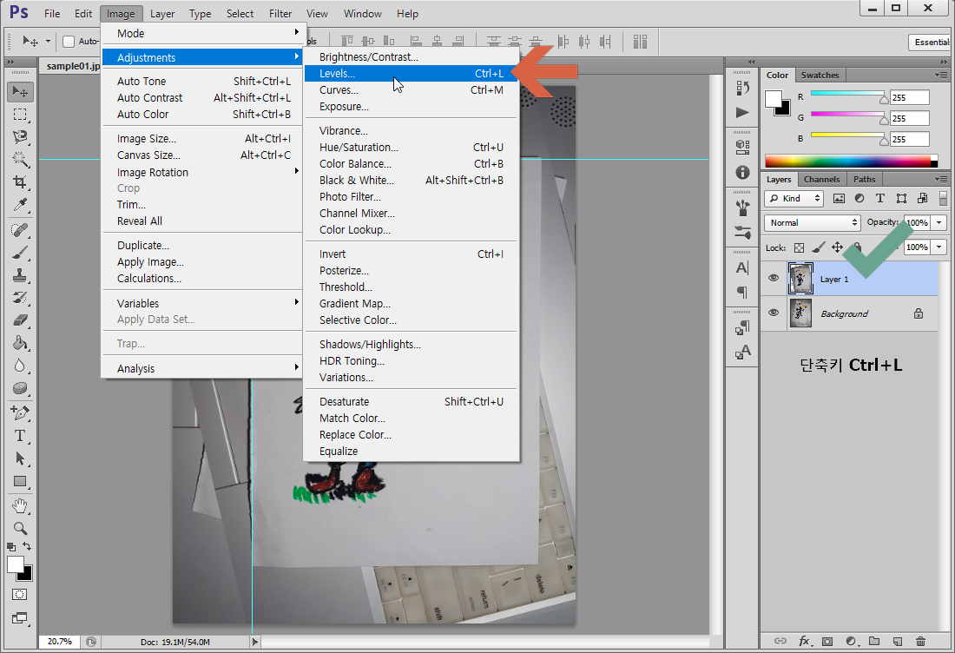
Task: Choose Hue/Saturation menu item
Action: click(412, 148)
